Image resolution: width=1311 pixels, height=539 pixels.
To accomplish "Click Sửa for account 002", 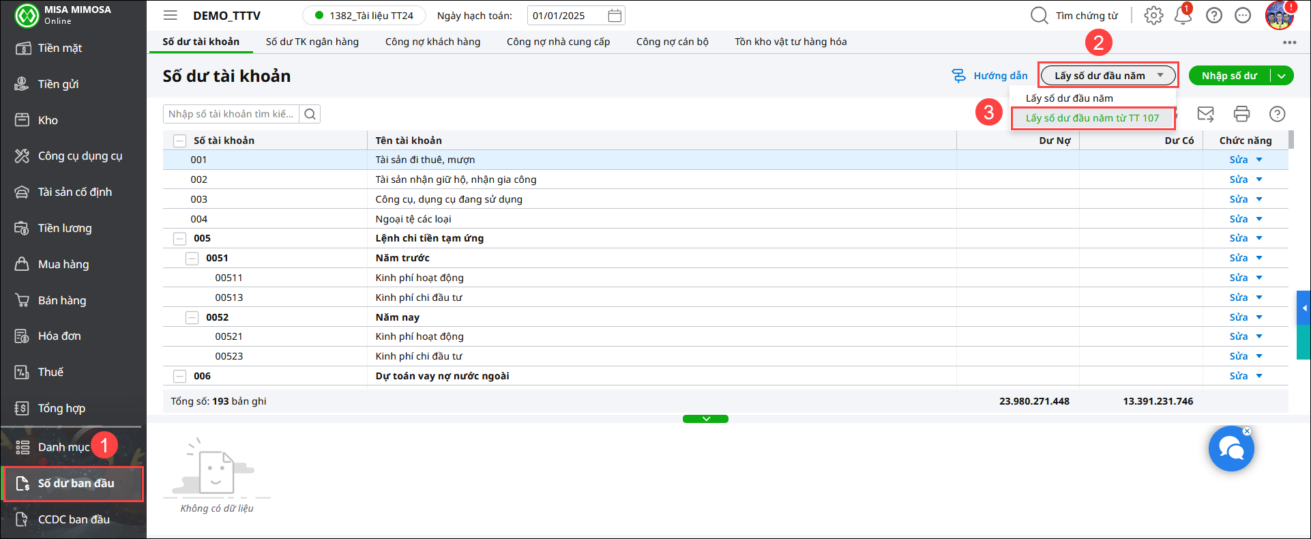I will tap(1238, 179).
